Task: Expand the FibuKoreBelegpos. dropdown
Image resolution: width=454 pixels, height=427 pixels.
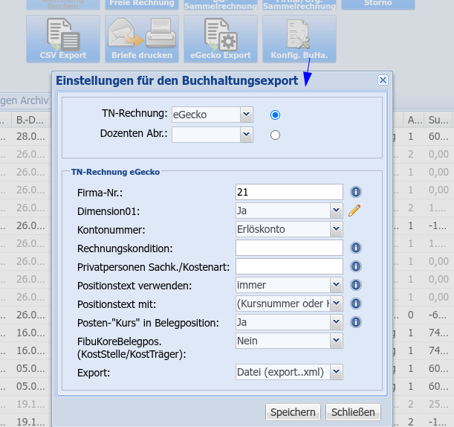Action: [288, 341]
